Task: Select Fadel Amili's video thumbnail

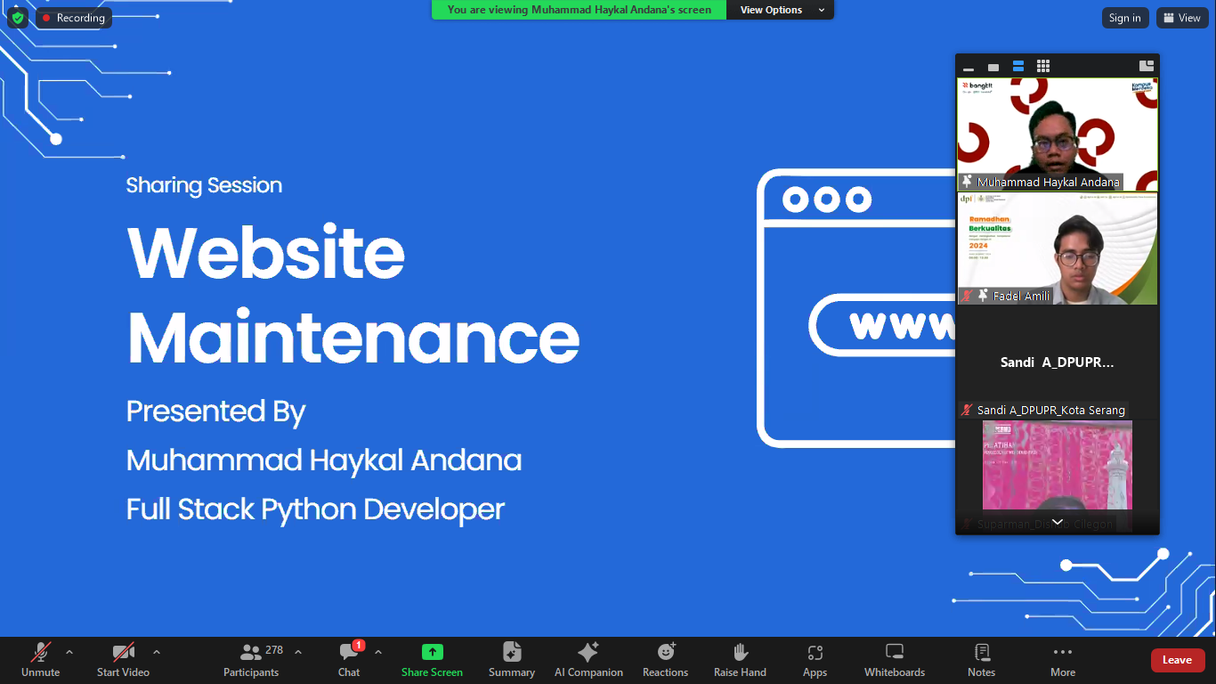Action: click(1058, 249)
